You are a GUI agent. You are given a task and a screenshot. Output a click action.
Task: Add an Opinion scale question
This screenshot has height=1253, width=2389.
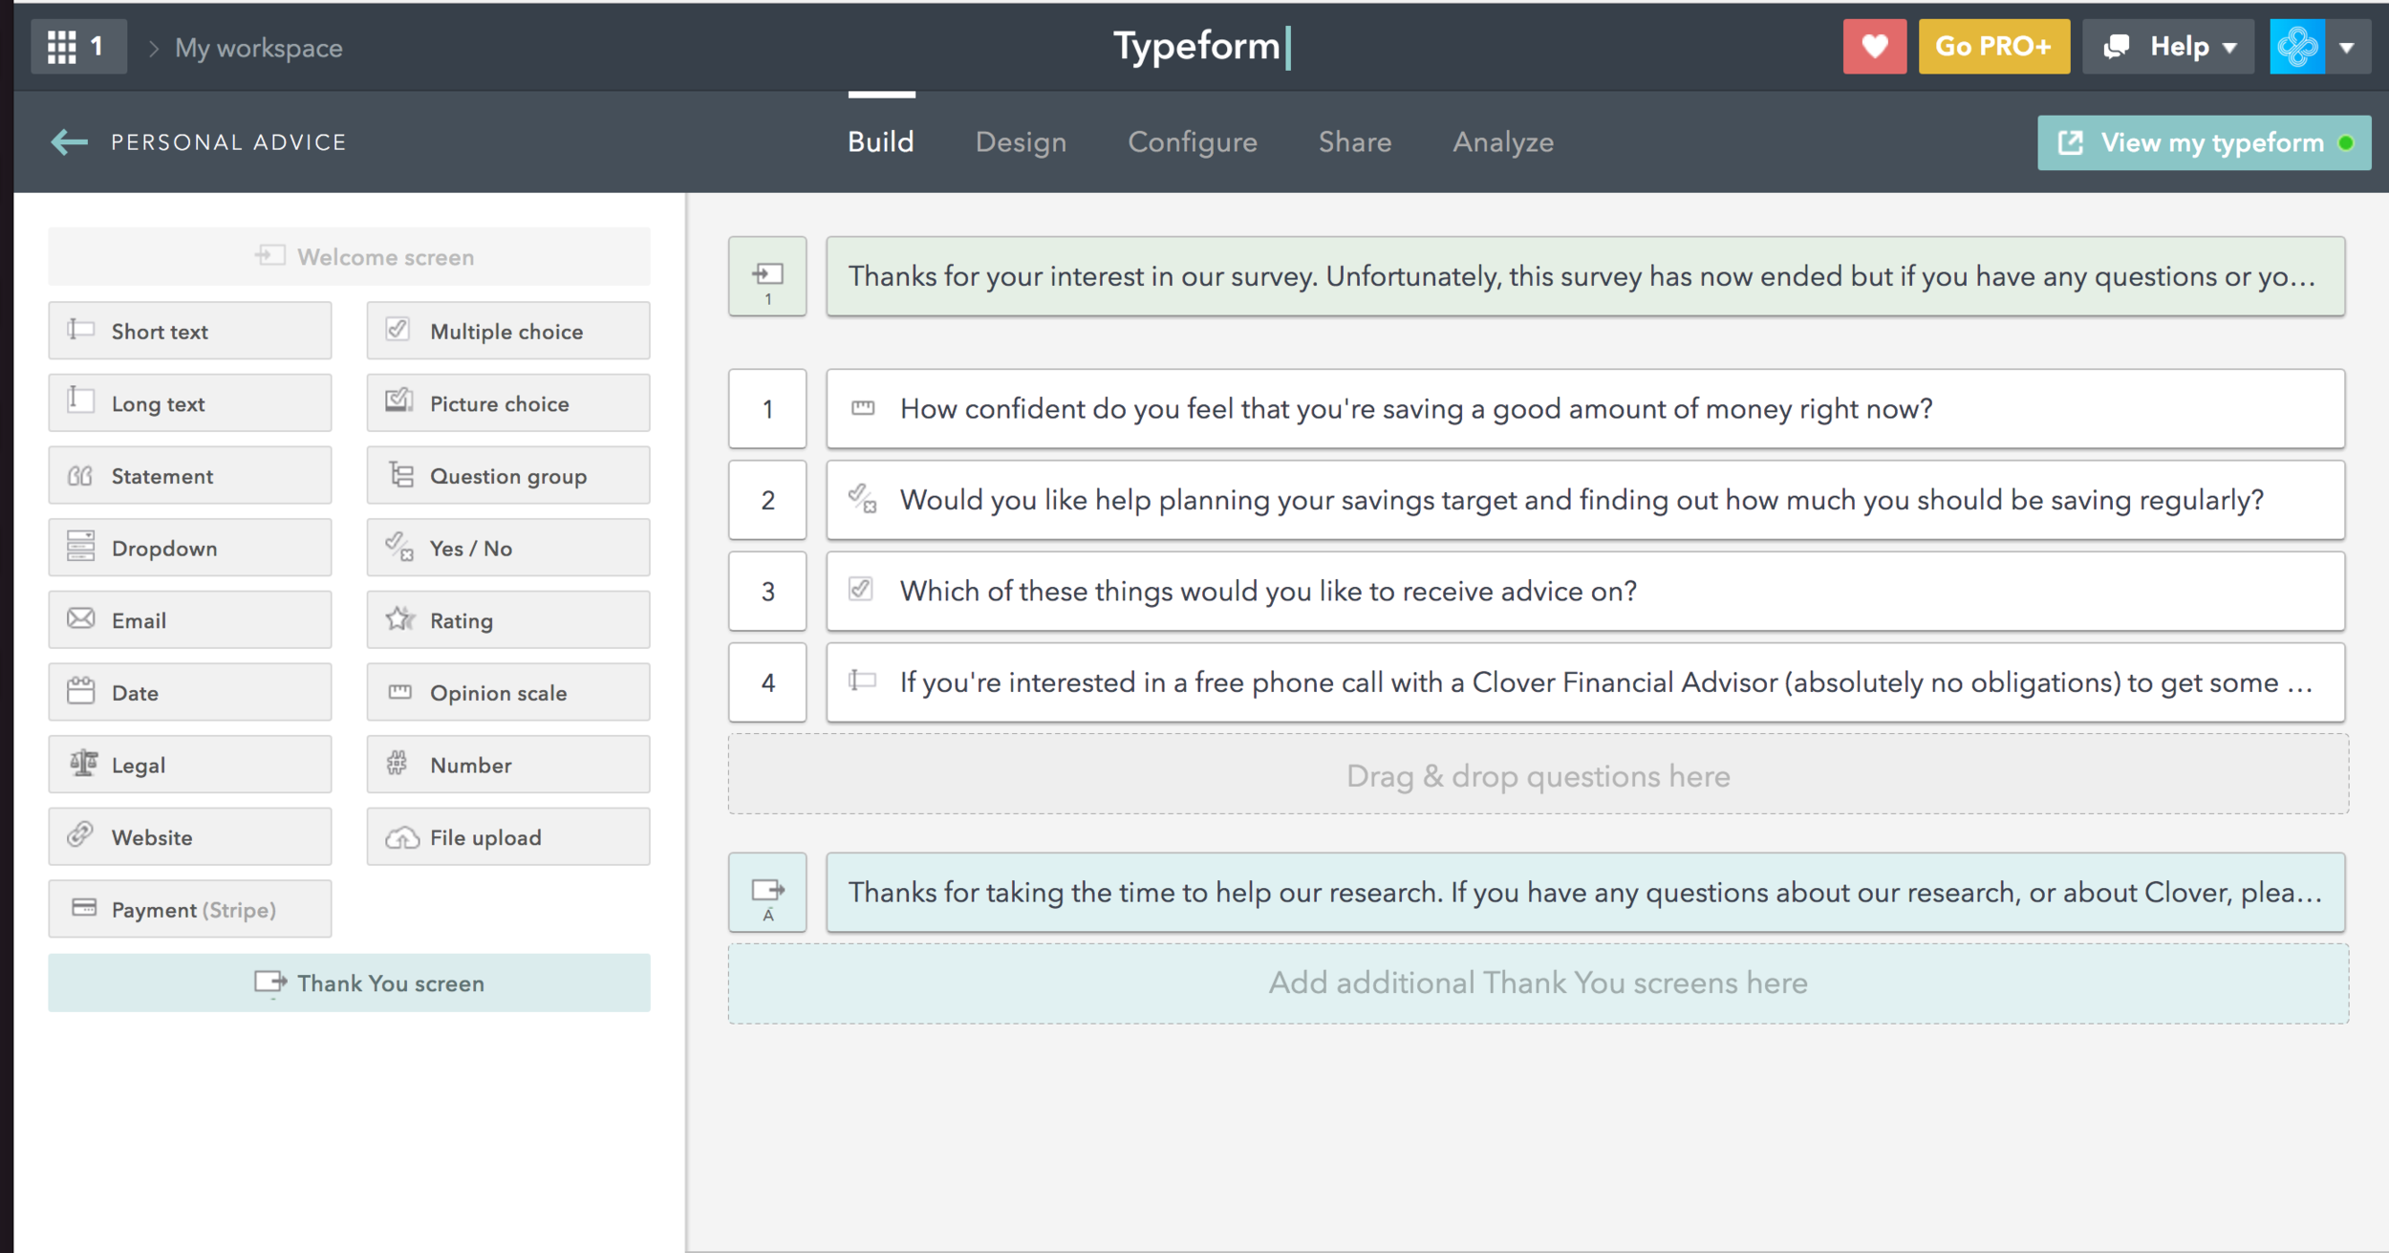point(507,693)
